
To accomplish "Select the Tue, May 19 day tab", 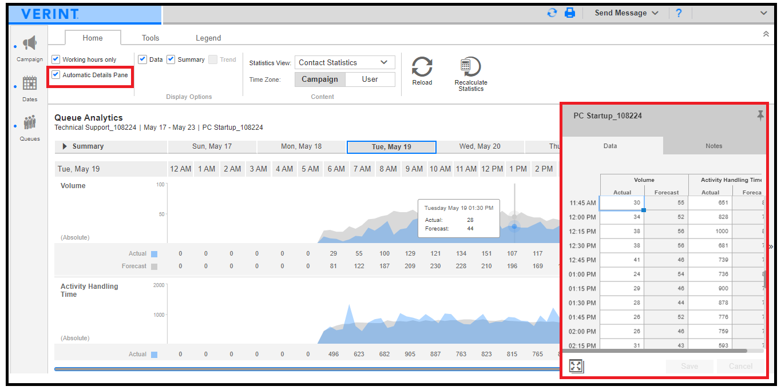I will [391, 147].
